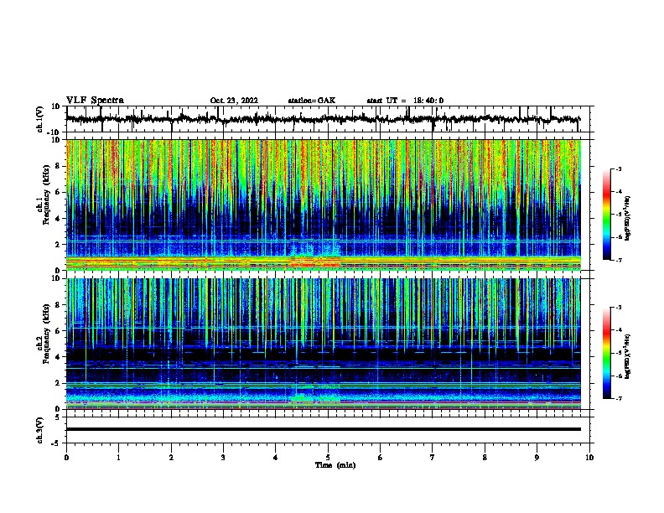Click time axis tick label '9'
Viewport: 664px width, 513px height.
tap(537, 458)
